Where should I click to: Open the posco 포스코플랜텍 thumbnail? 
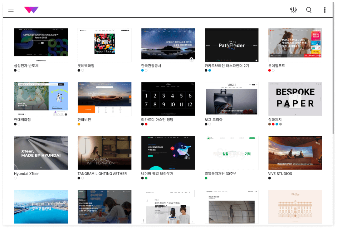(41, 207)
